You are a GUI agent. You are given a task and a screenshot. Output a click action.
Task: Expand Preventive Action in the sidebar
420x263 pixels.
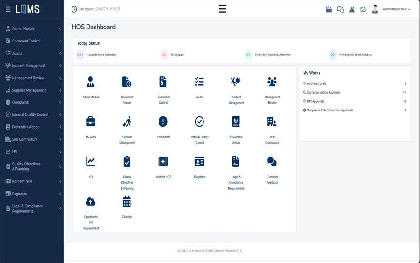click(32, 127)
